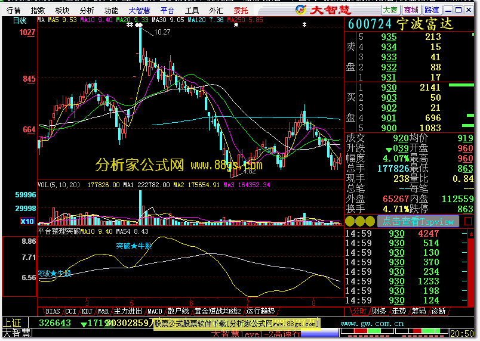This screenshot has width=480, height=341.
Task: Click sell level 5 price 935
Action: point(389,37)
